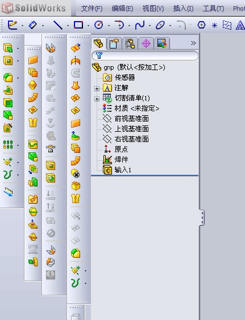
Task: Click the Lofted Surface icon
Action: (76, 86)
